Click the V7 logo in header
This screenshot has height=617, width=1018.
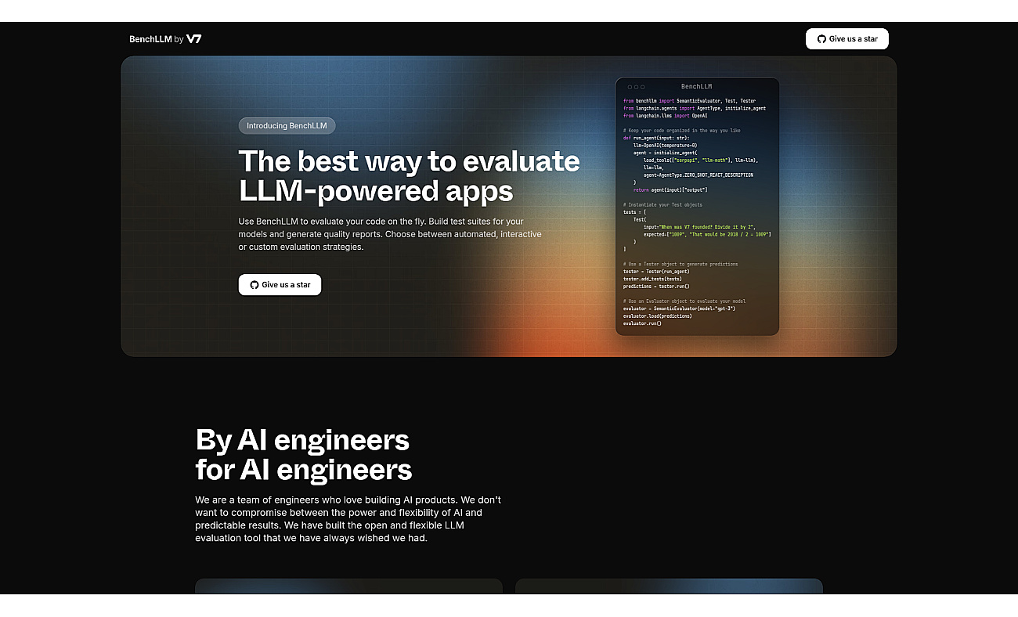(x=194, y=39)
